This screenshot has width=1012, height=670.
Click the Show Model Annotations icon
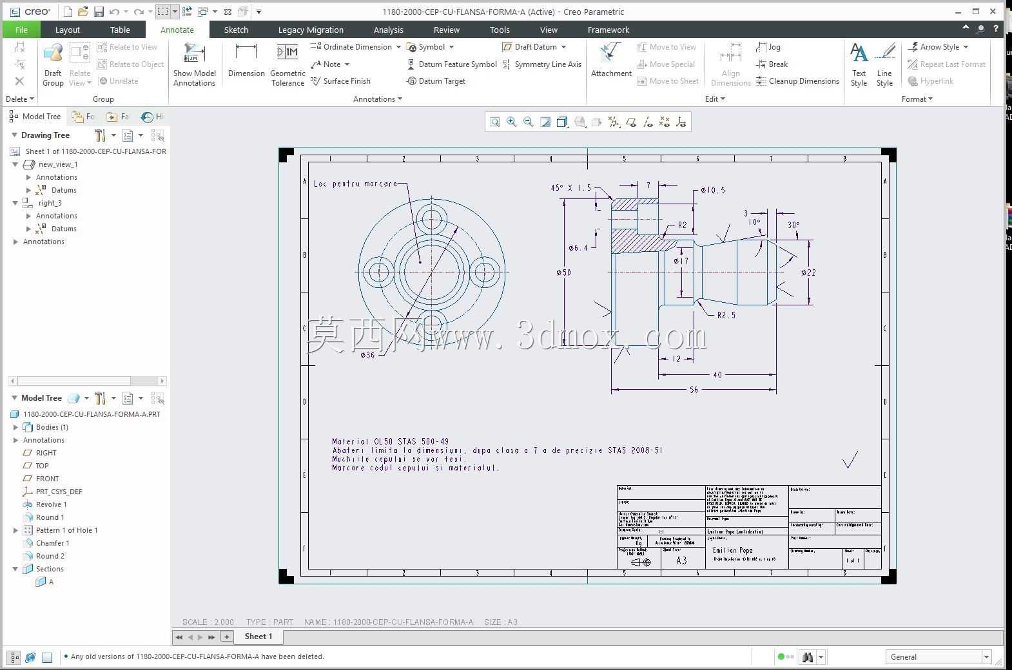coord(194,64)
